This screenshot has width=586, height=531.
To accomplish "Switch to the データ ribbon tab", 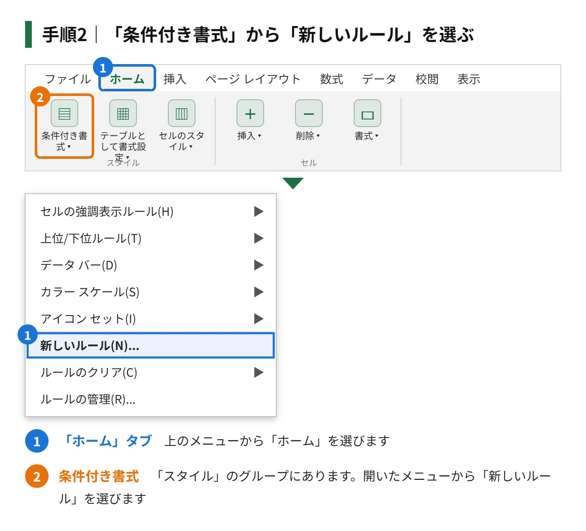I will 379,79.
